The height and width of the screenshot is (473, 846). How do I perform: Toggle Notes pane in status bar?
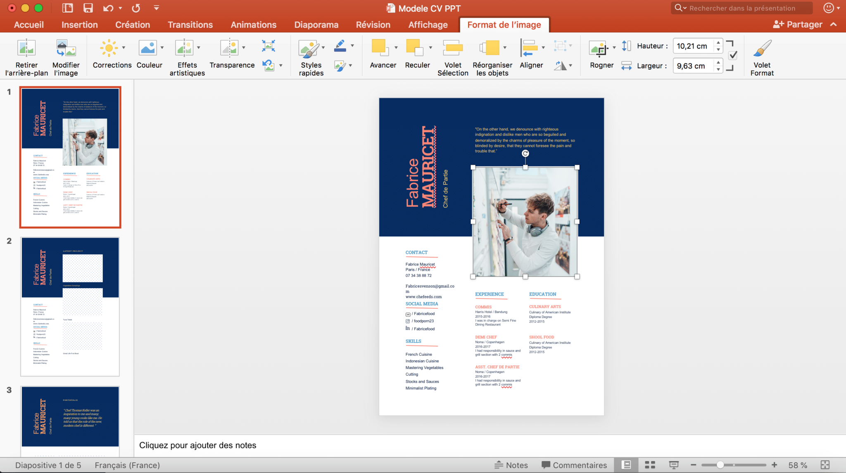coord(511,465)
